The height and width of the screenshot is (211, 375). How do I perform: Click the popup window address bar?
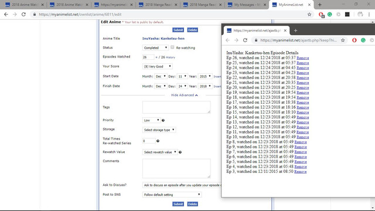[298, 40]
